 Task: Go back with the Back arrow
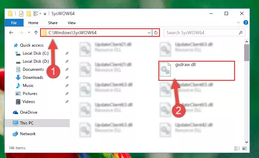tap(11, 33)
